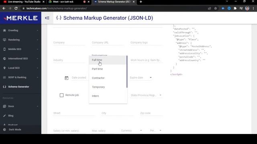Click the Zip code input field
This screenshot has height=144, width=257.
(151, 113)
